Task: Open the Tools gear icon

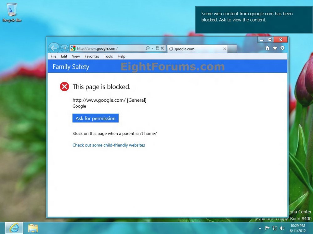Action: tap(282, 48)
